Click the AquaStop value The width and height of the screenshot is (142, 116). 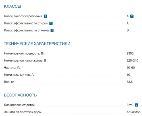coord(133,112)
